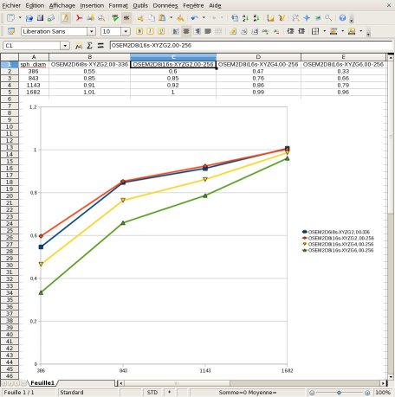This screenshot has width=395, height=397.
Task: Toggle italic formatting
Action: point(150,31)
